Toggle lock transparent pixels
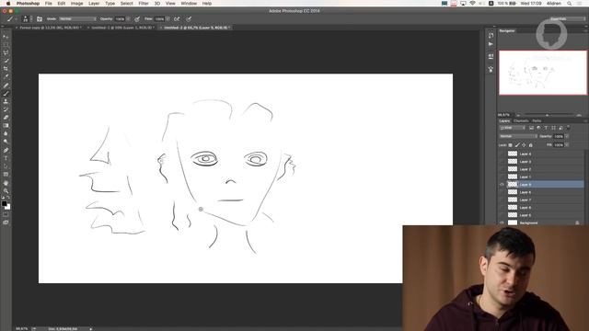The image size is (589, 331). (511, 145)
